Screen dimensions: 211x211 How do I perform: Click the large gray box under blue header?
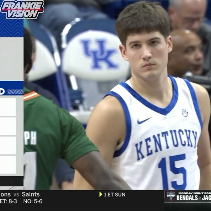[12, 59]
